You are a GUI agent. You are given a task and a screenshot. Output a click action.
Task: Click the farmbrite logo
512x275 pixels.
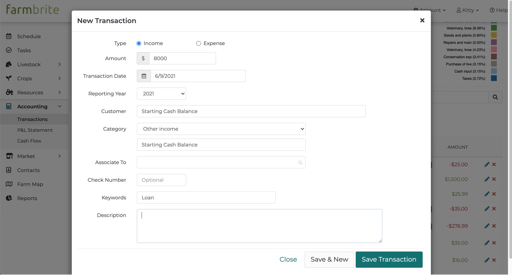(x=32, y=10)
